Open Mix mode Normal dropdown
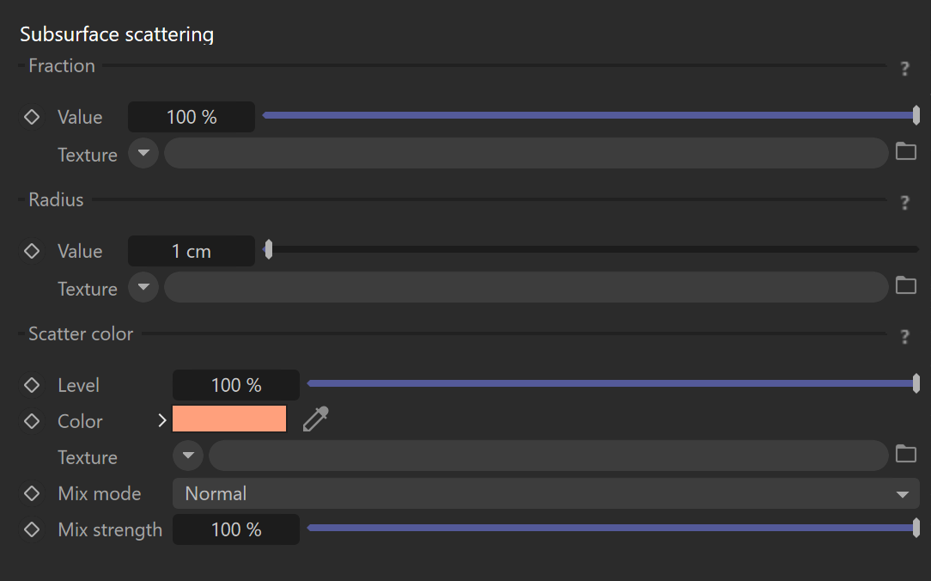The height and width of the screenshot is (581, 931). 545,493
